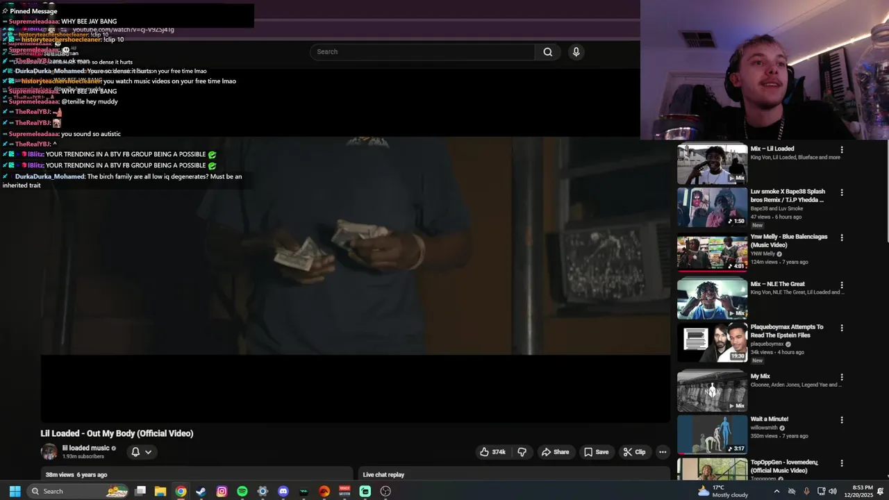The height and width of the screenshot is (500, 889).
Task: Open options menu for Luv smoke X Bape38 video
Action: coord(842,192)
